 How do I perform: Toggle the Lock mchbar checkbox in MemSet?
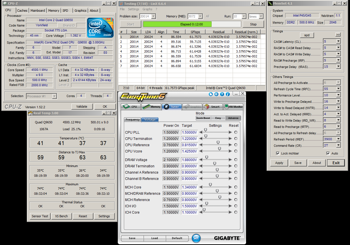tap(278, 153)
